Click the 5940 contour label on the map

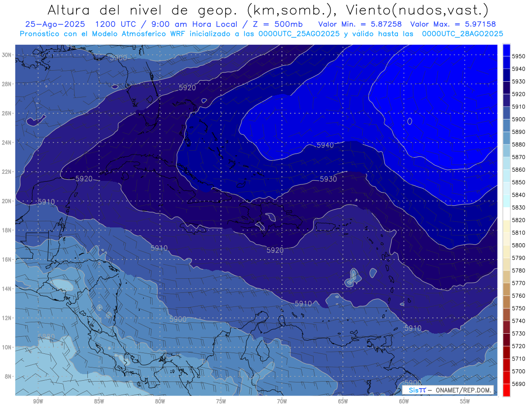[x=325, y=145]
